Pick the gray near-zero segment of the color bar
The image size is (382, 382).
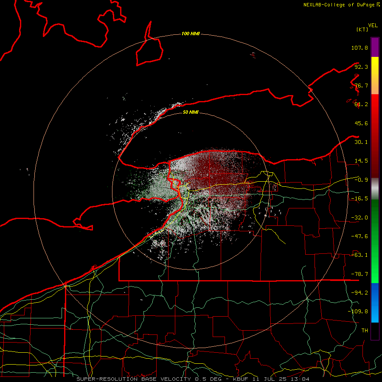coord(375,189)
